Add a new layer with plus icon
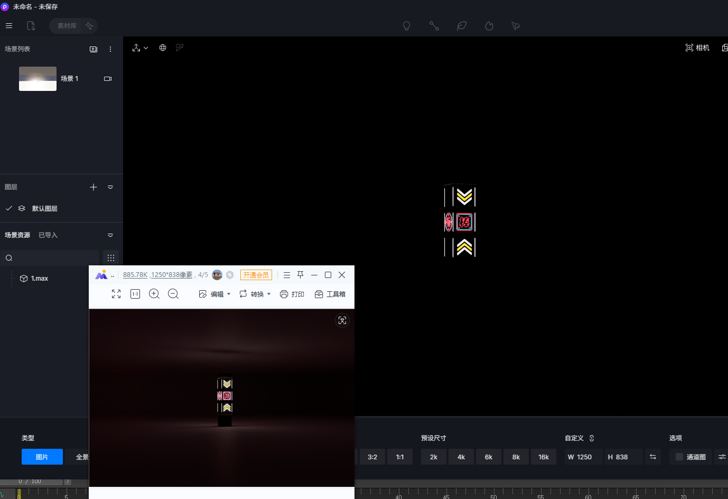 [94, 187]
